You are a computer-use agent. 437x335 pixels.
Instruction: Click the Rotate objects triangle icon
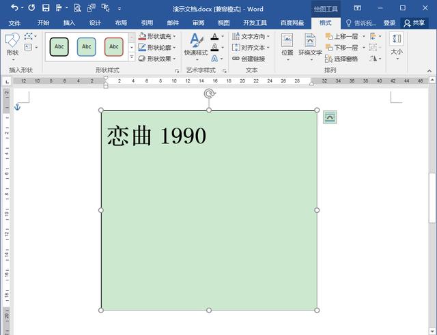coord(373,58)
